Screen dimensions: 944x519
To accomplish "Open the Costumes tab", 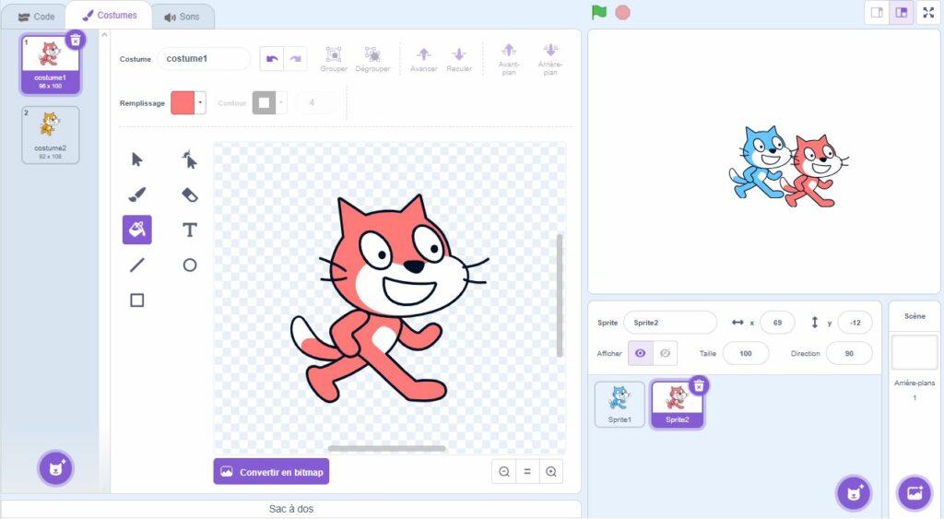I will (110, 15).
